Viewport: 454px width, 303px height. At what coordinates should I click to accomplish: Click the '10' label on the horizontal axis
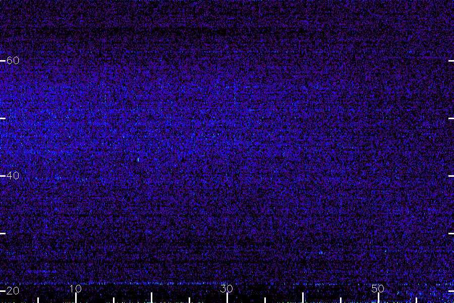click(76, 288)
